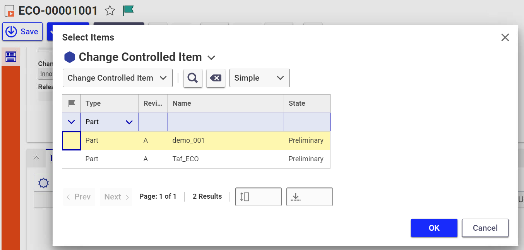Image resolution: width=524 pixels, height=250 pixels.
Task: Click the page size input field
Action: click(259, 197)
